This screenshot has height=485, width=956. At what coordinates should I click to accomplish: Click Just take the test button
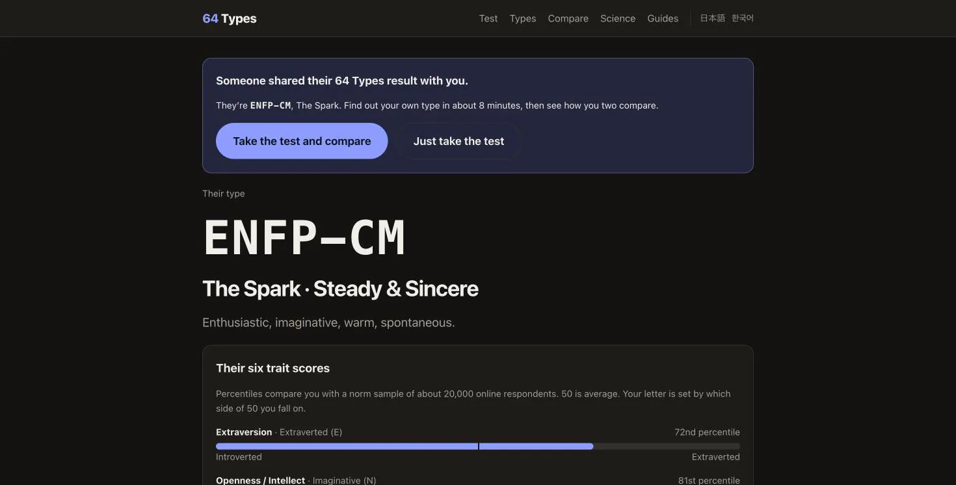(x=458, y=141)
